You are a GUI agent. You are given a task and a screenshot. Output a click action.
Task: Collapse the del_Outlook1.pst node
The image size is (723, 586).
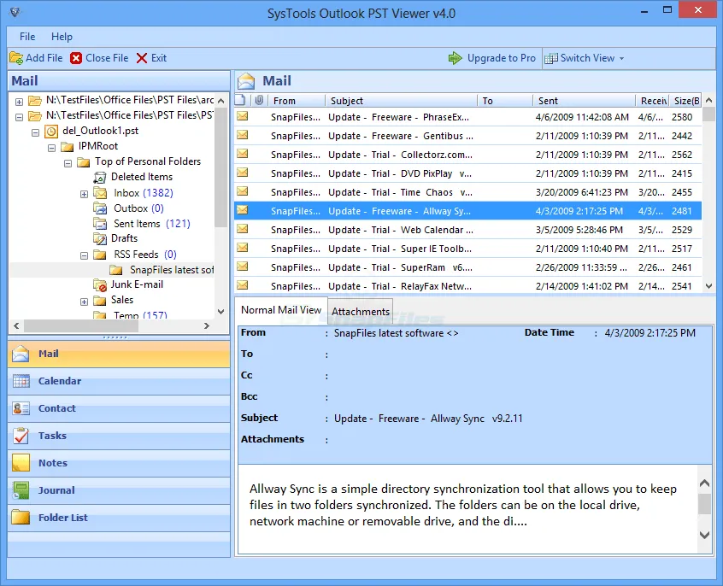[36, 132]
